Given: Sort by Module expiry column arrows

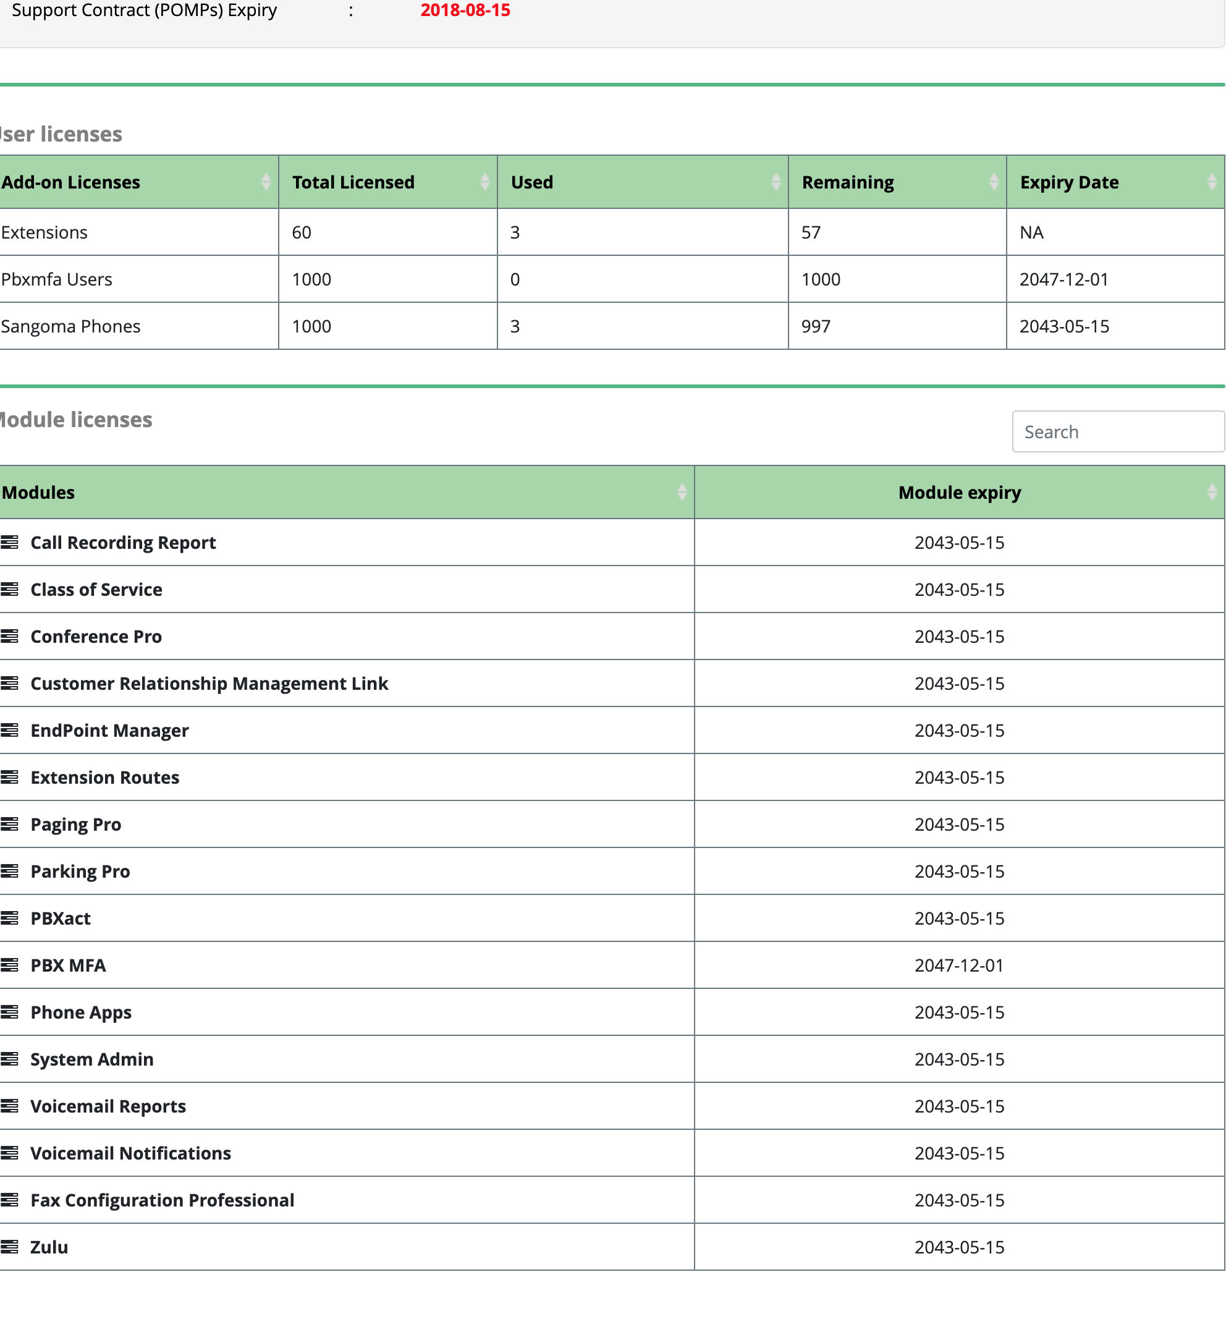Looking at the screenshot, I should point(1212,492).
